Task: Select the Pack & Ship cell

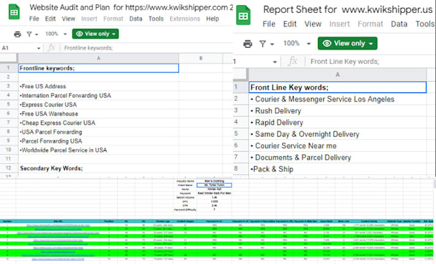Action: 337,170
